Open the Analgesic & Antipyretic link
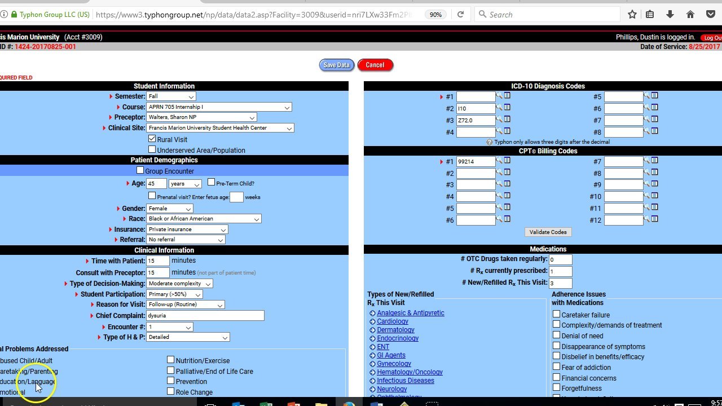The width and height of the screenshot is (722, 406). point(411,313)
